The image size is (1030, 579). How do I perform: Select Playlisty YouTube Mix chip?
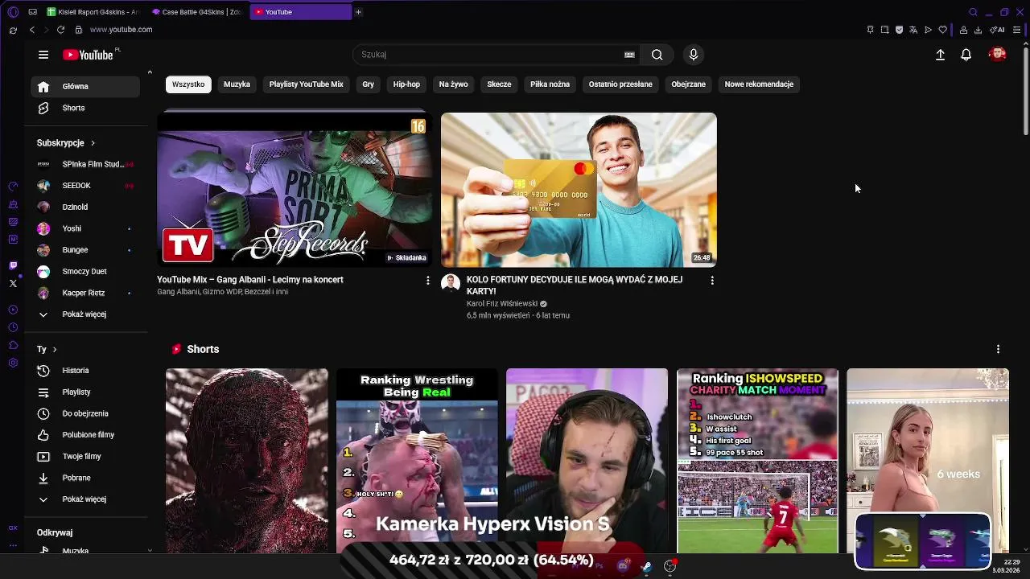306,84
